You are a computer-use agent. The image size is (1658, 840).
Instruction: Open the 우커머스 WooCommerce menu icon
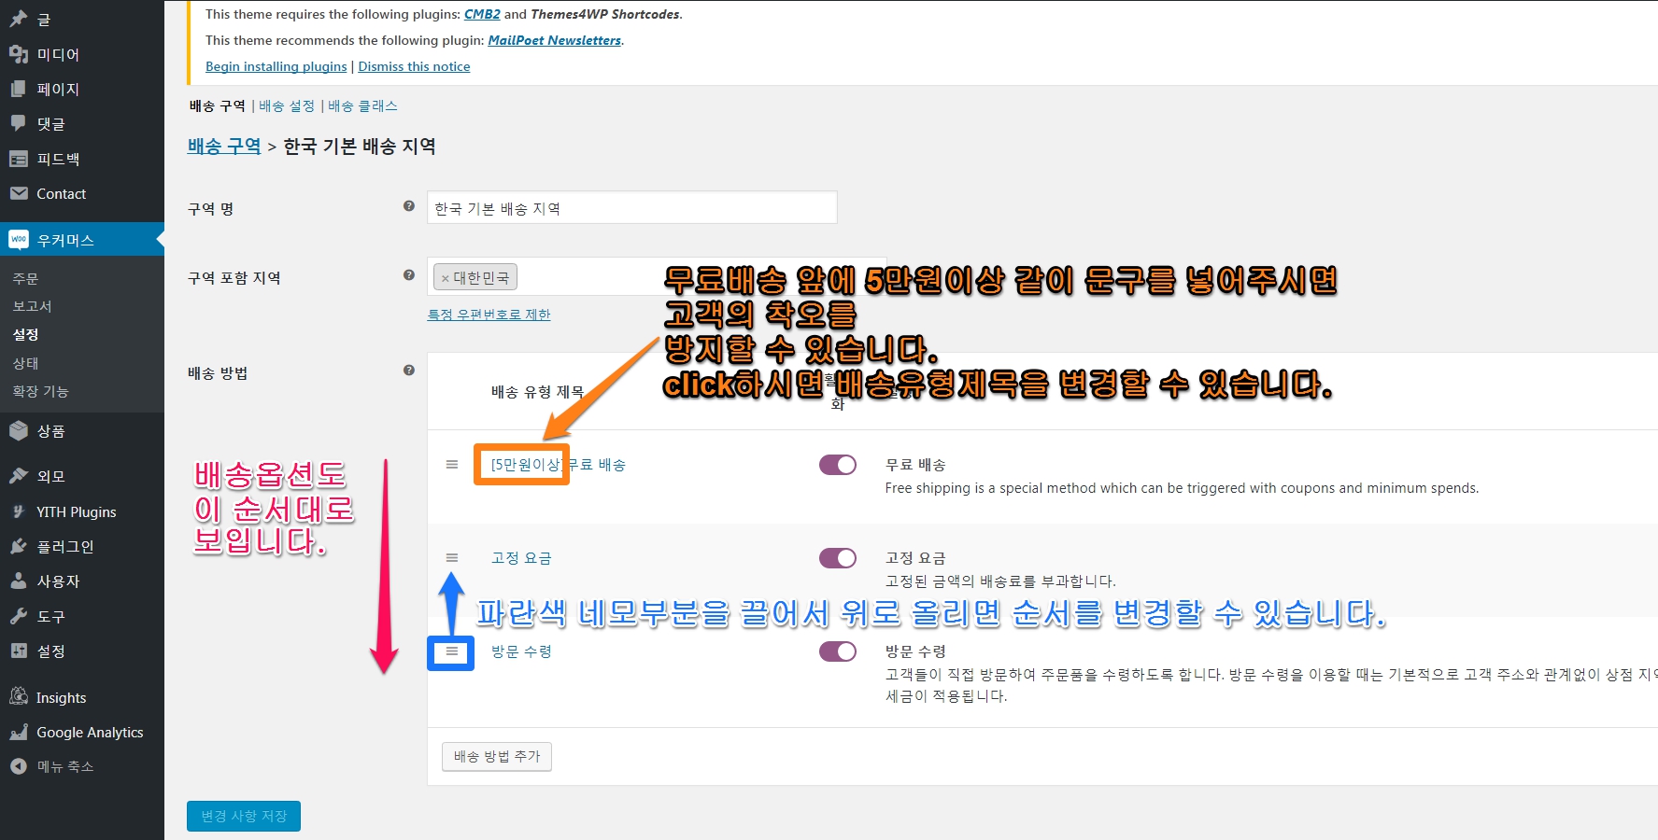pos(19,240)
